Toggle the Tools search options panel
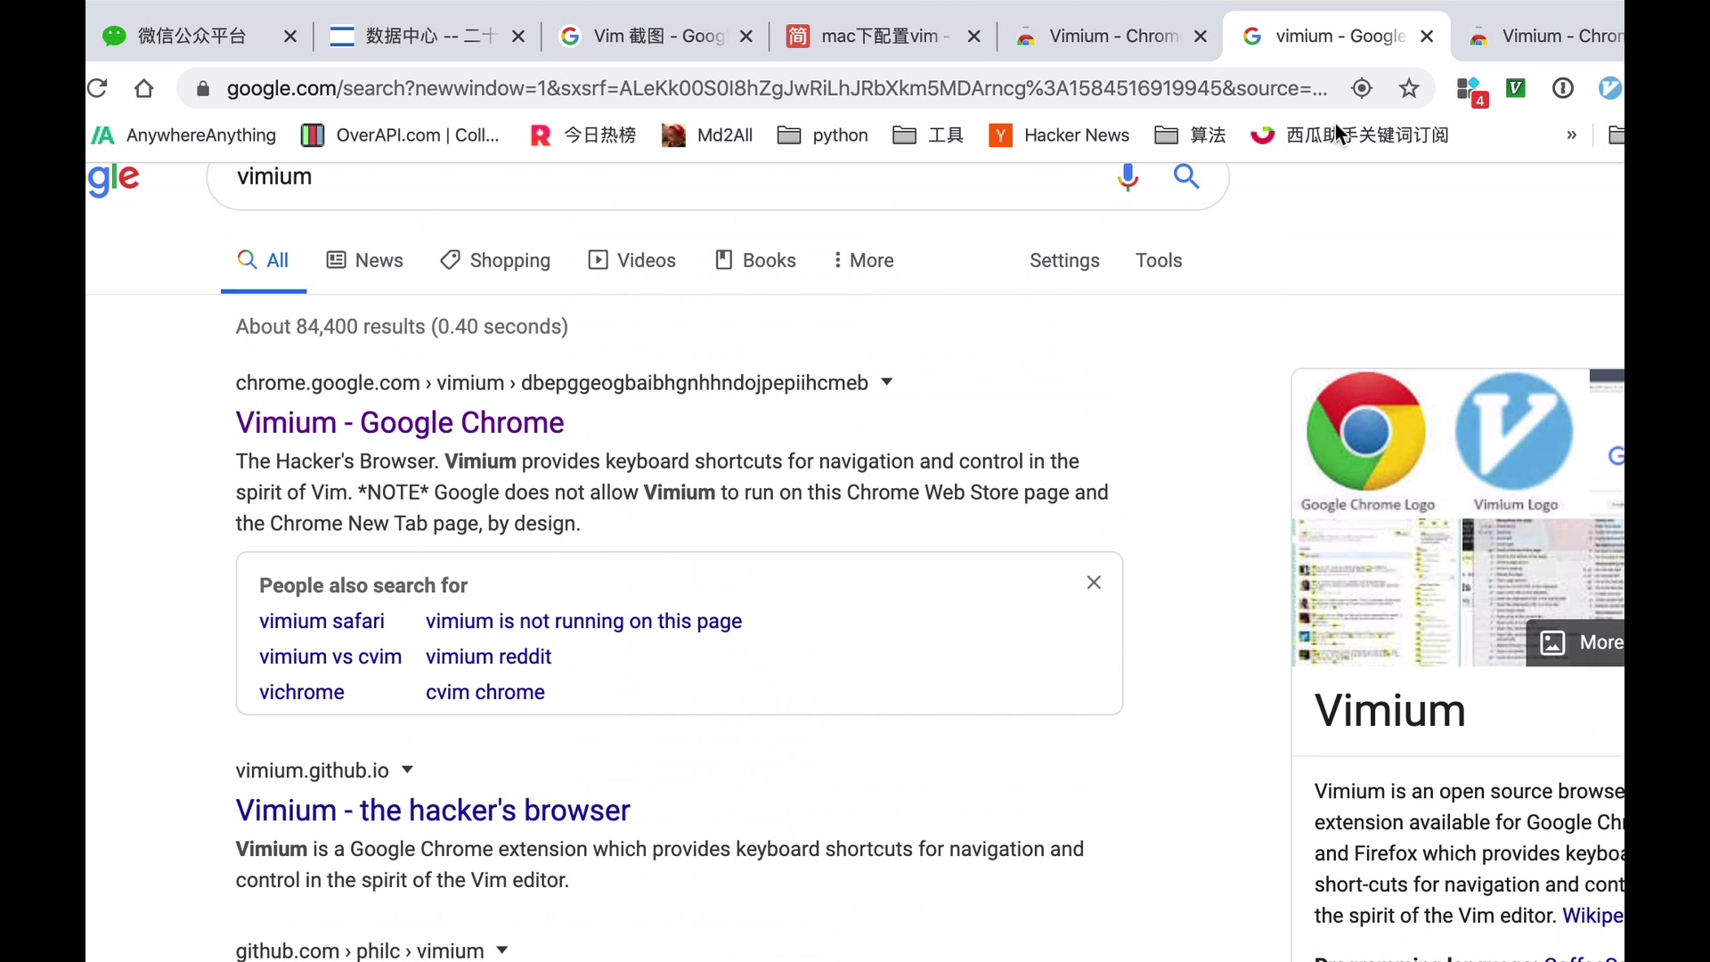1710x962 pixels. [x=1160, y=261]
